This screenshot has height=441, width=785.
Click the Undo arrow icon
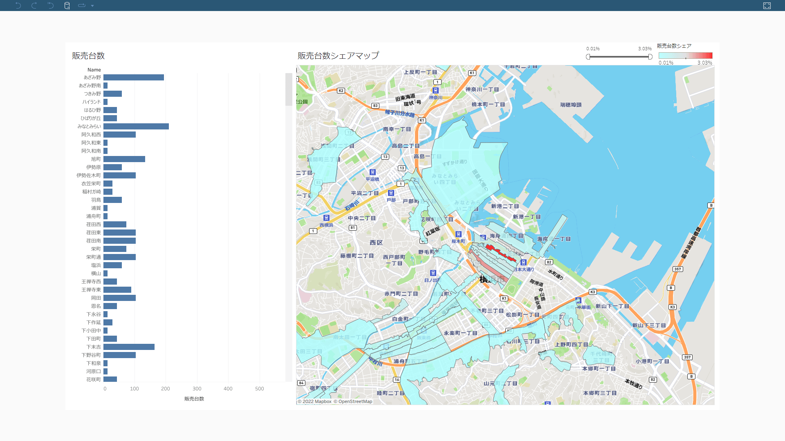point(18,5)
